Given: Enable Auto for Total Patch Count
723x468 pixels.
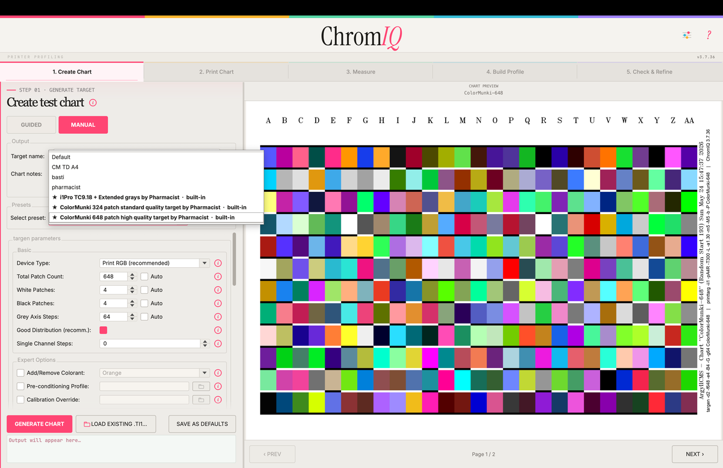Looking at the screenshot, I should coord(145,276).
